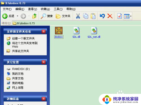Open the Views dropdown button
This screenshot has height=105, width=141.
click(128, 16)
